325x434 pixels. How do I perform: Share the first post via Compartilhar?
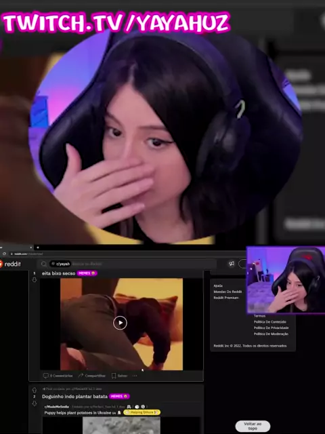point(92,376)
